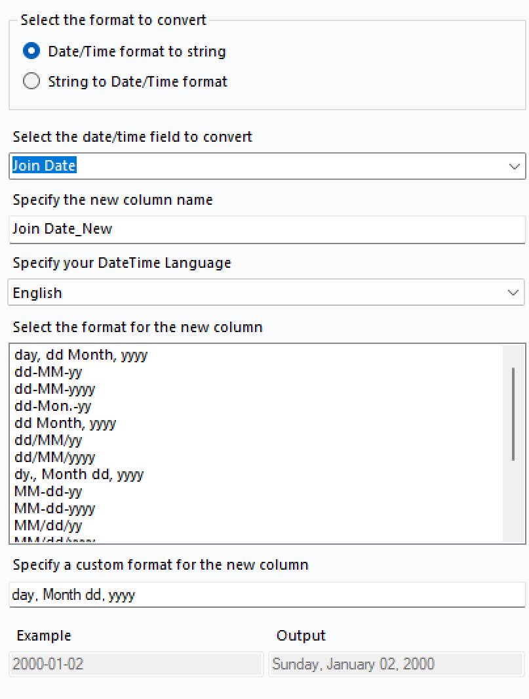Select dy., Month dd, yyyy format
Image resolution: width=529 pixels, height=699 pixels.
79,475
